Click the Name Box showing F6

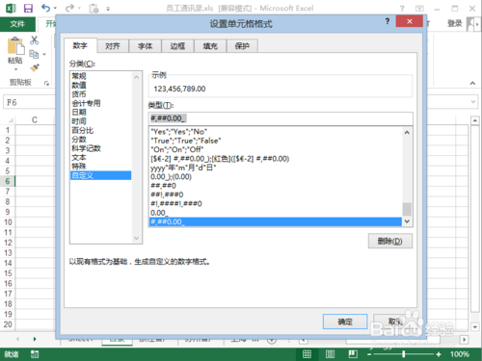click(29, 102)
